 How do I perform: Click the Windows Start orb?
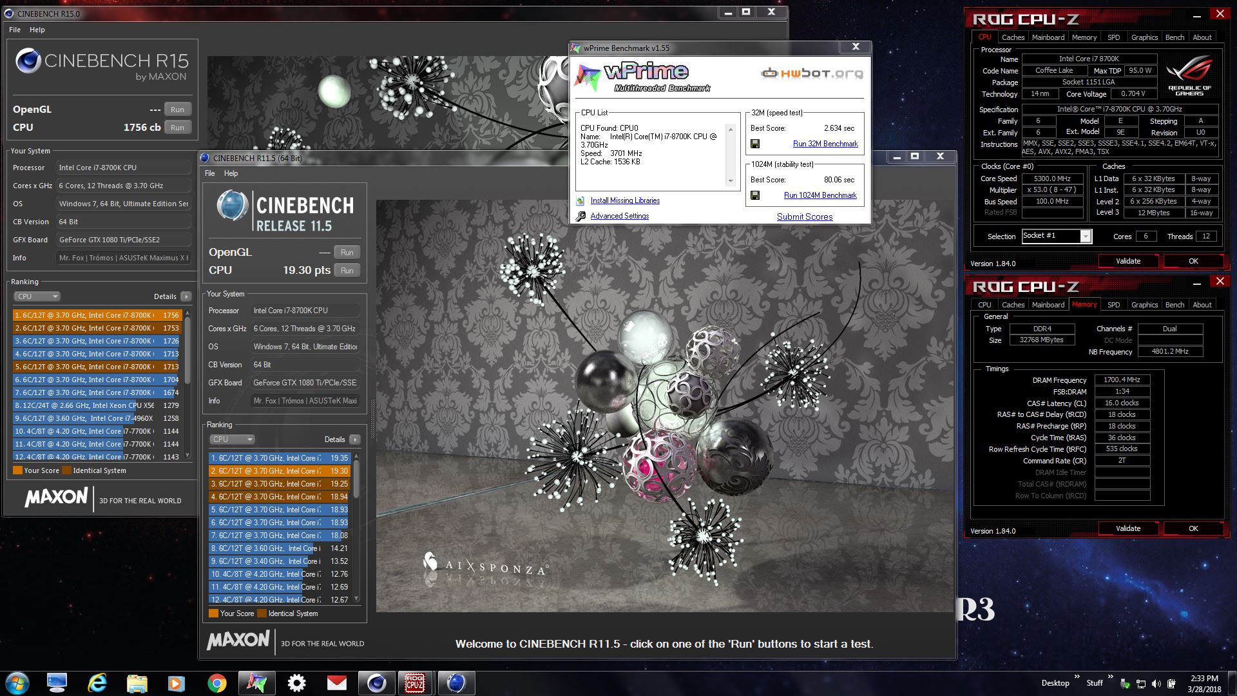tap(17, 683)
